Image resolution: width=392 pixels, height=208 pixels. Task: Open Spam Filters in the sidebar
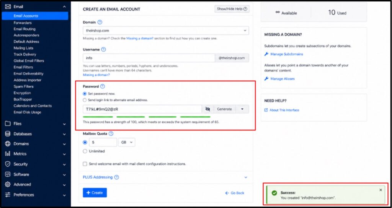[x=23, y=86]
